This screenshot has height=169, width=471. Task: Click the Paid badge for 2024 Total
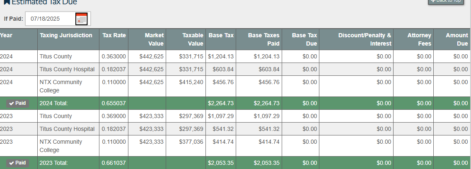[x=18, y=103]
